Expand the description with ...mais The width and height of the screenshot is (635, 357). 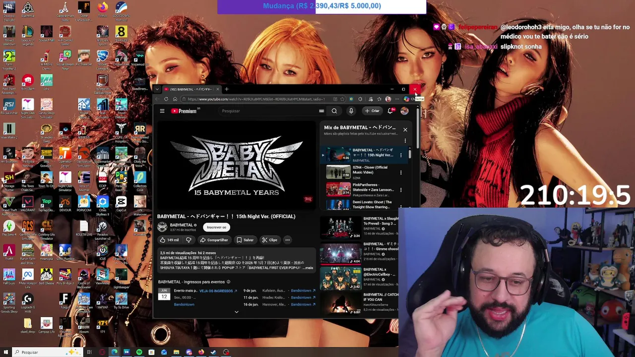[309, 268]
